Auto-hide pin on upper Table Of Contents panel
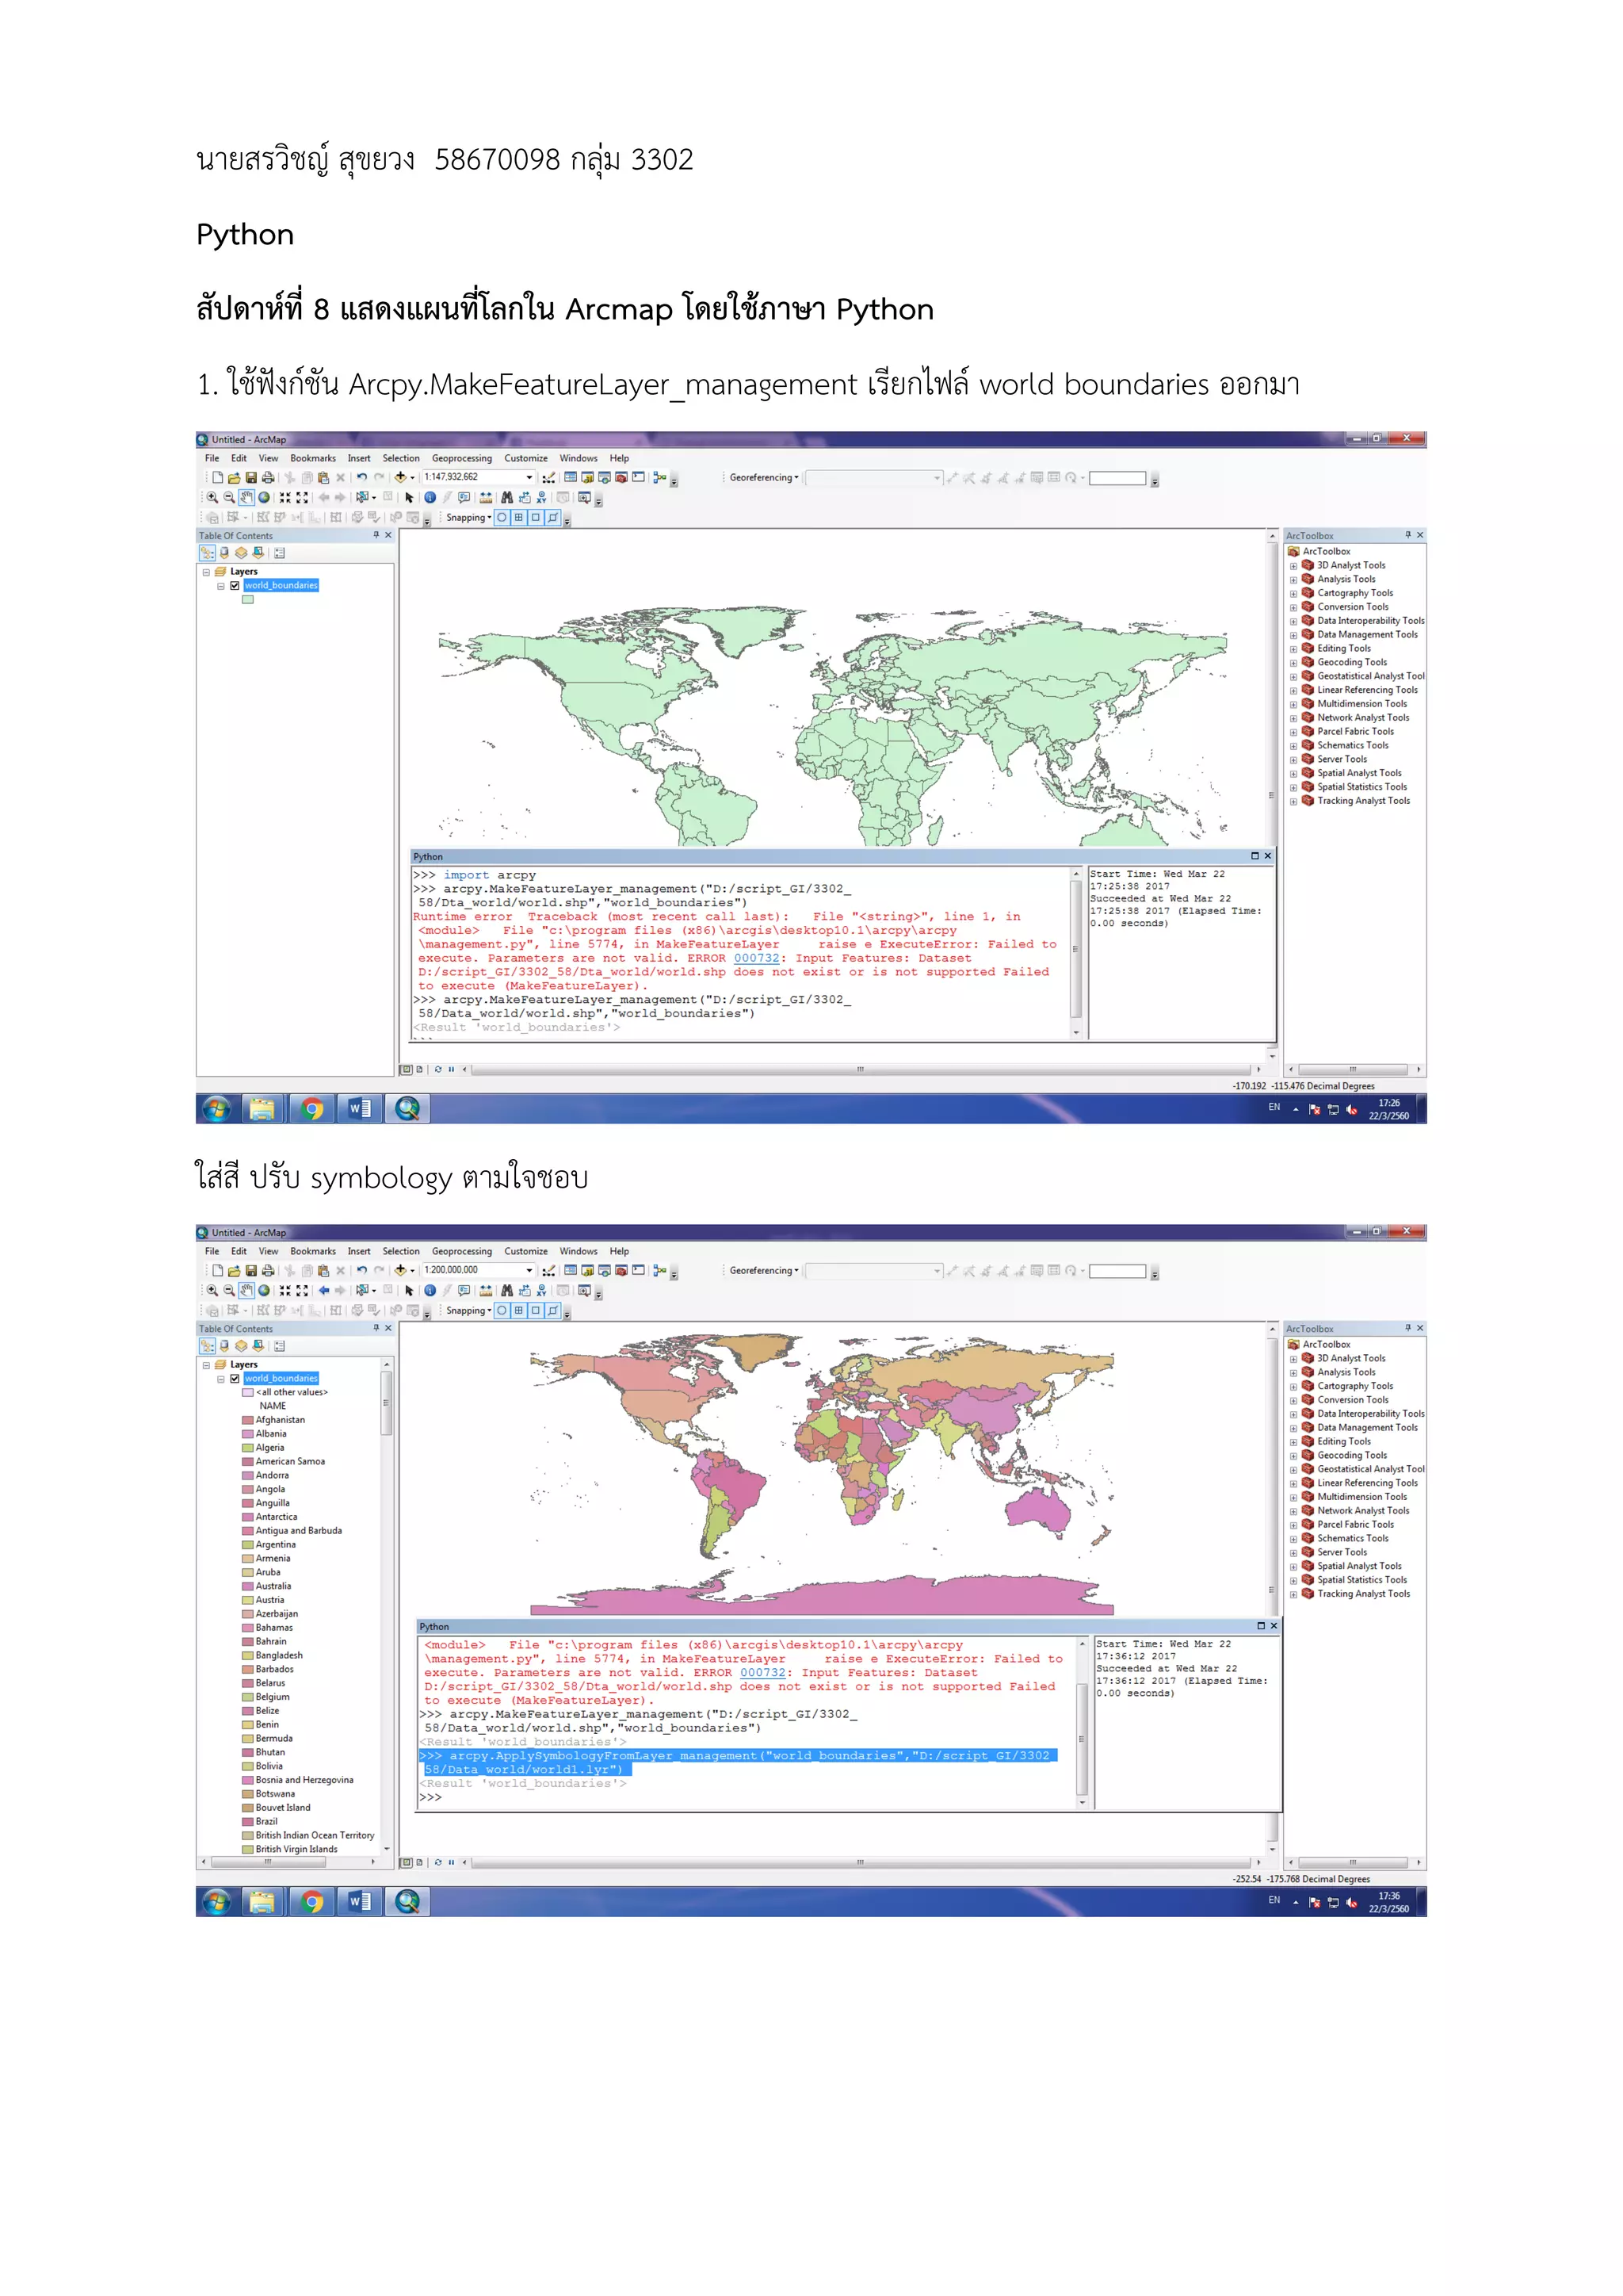Screen dimensions: 1623x2296 pyautogui.click(x=376, y=535)
